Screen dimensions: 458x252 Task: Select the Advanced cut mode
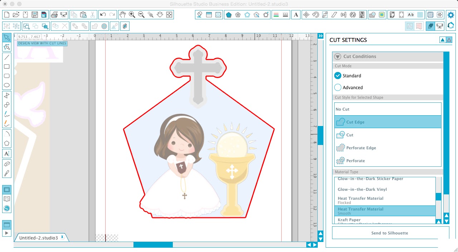[337, 87]
